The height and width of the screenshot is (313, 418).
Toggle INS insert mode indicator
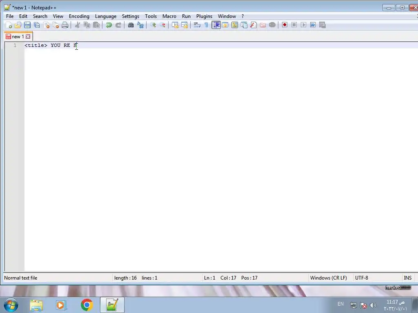coord(408,278)
